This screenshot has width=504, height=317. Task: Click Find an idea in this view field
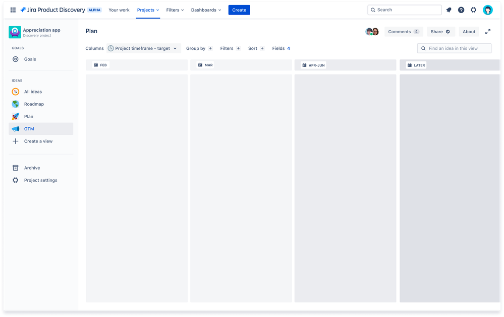click(x=454, y=48)
